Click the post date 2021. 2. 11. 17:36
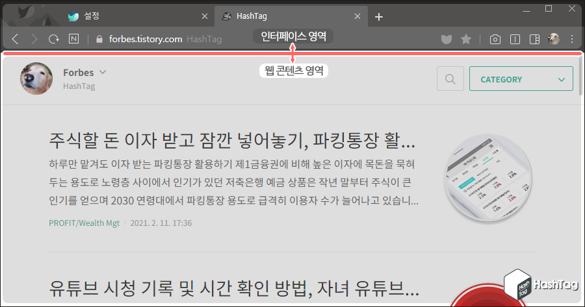This screenshot has height=307, width=585. (x=161, y=223)
